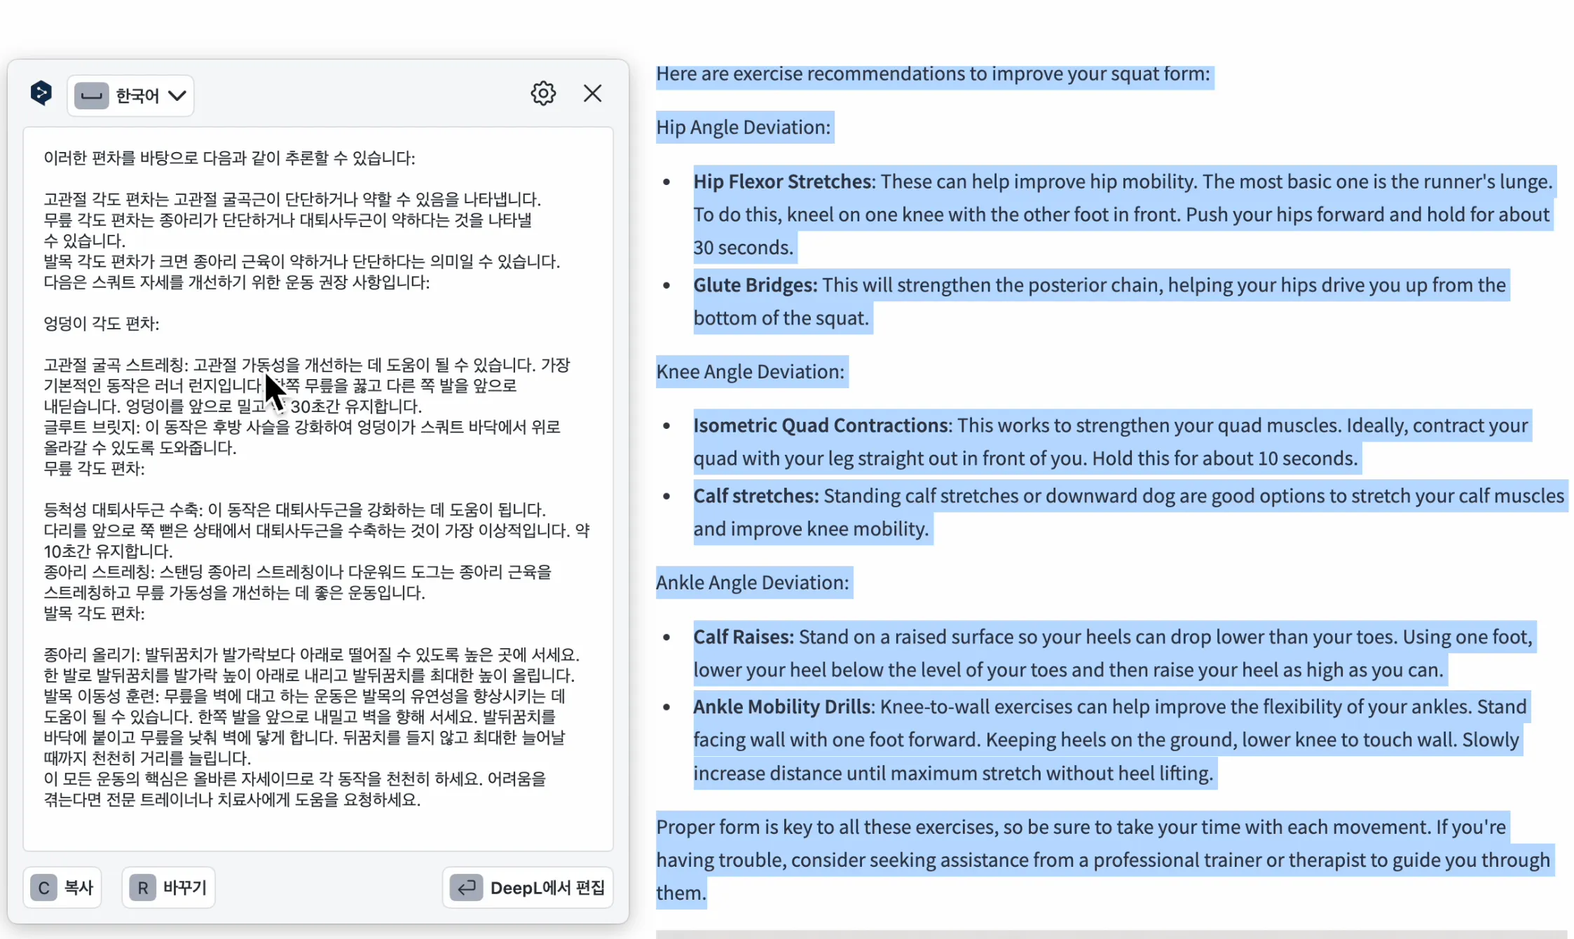Click the DeepL logo icon
This screenshot has width=1574, height=939.
click(x=40, y=93)
